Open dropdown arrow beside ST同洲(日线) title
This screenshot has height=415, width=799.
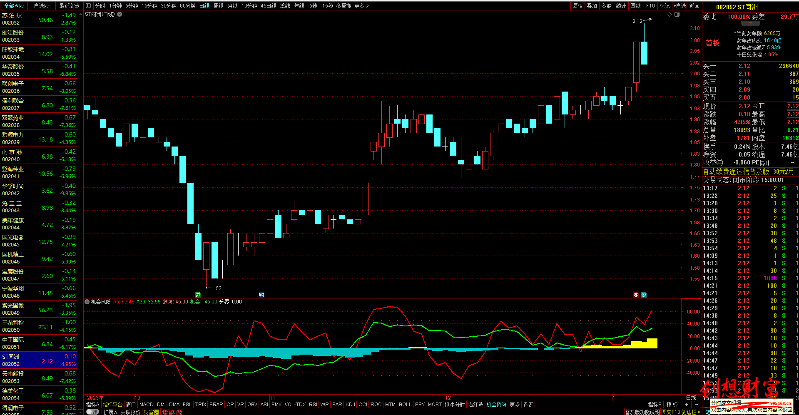click(x=119, y=14)
